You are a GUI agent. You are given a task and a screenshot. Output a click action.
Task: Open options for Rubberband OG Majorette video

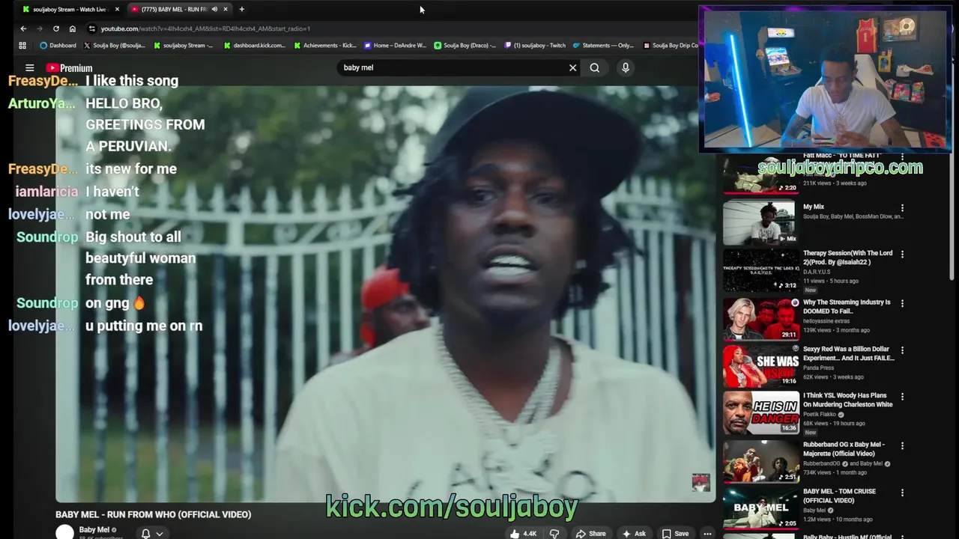tap(902, 445)
